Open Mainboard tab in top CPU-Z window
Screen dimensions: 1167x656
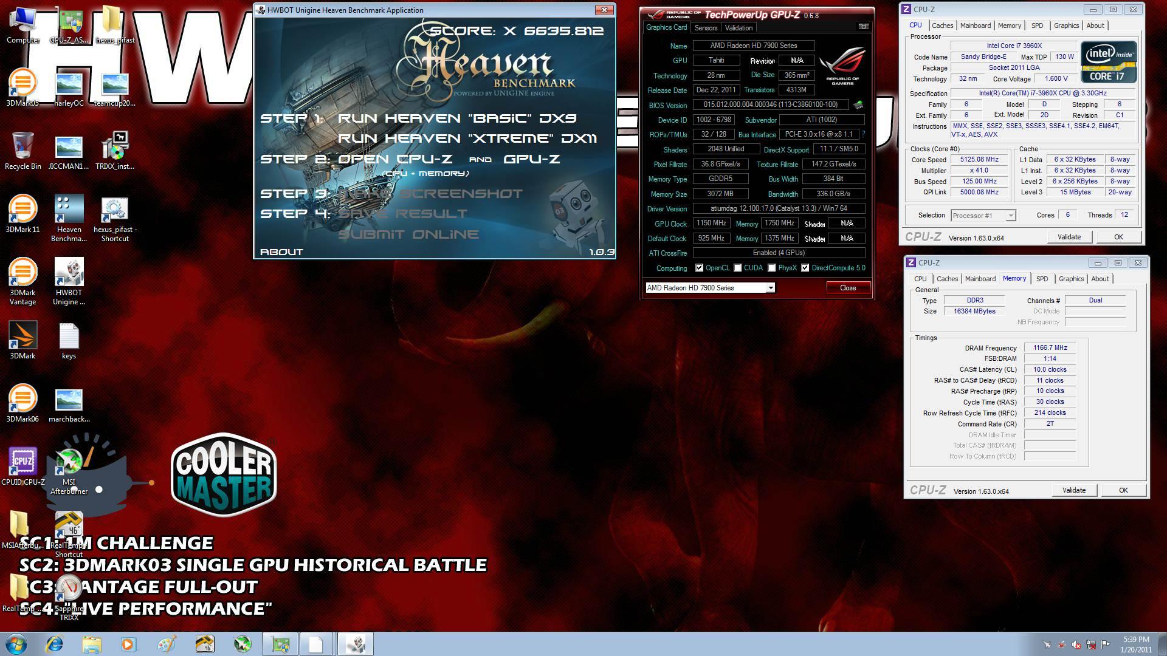975,26
